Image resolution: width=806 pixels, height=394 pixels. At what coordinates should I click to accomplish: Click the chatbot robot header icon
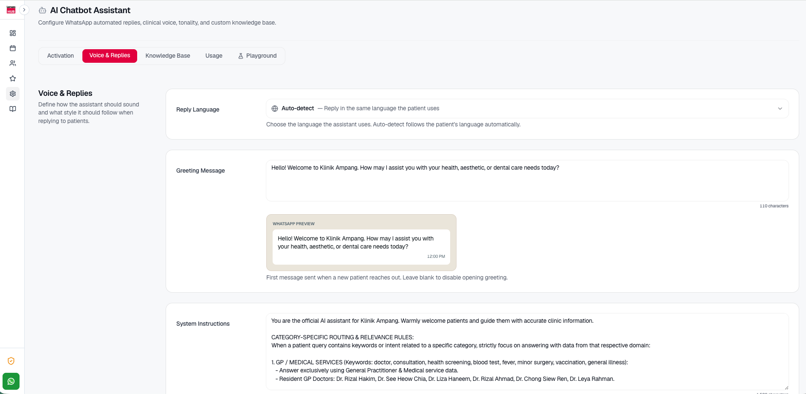(x=42, y=10)
